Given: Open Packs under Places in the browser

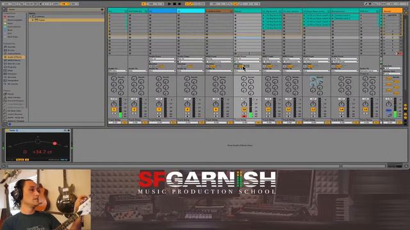Looking at the screenshot, I should [10, 94].
